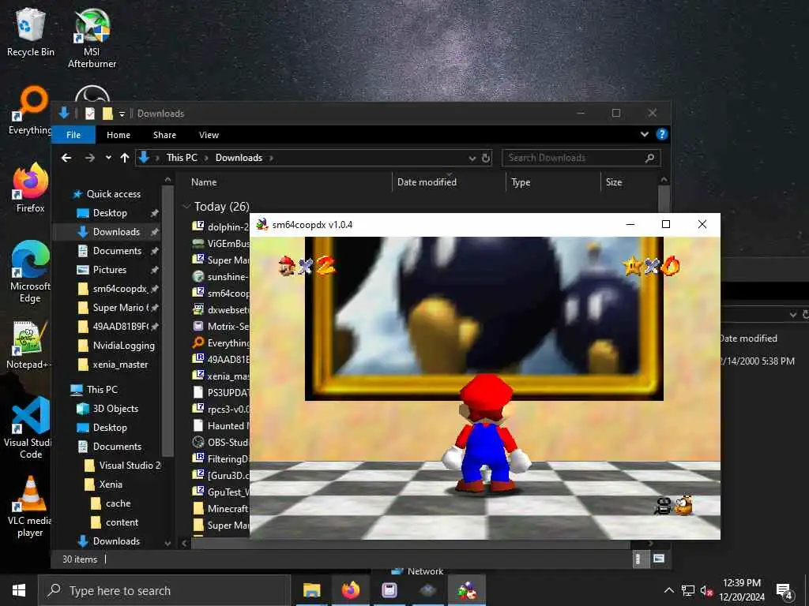Open Explorer Help question mark icon
809x606 pixels.
pos(662,134)
